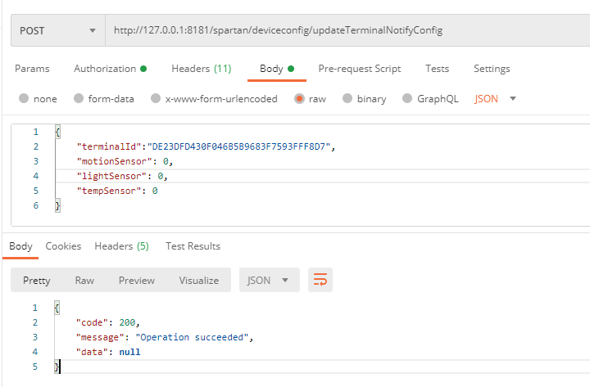The width and height of the screenshot is (590, 387).
Task: Open the request Settings tab
Action: pos(492,69)
